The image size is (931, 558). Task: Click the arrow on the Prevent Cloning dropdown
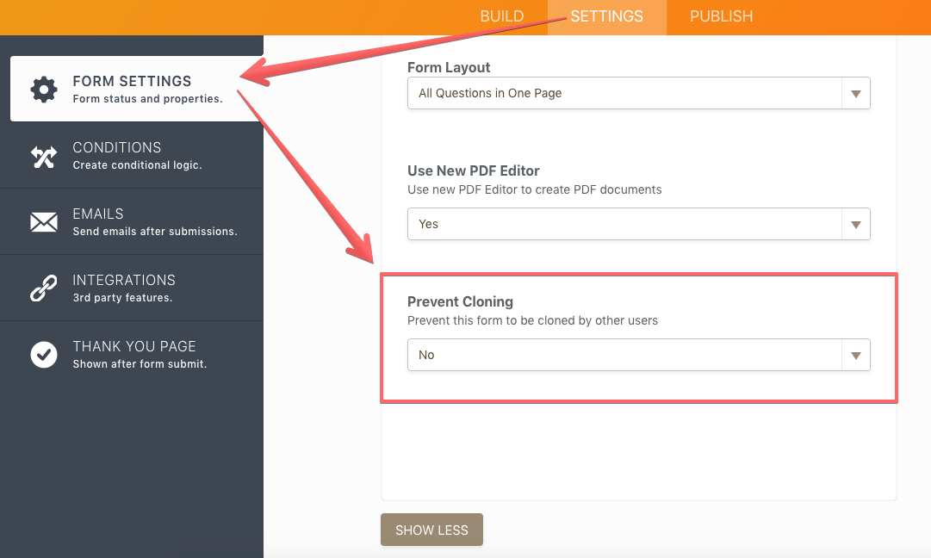click(x=855, y=355)
